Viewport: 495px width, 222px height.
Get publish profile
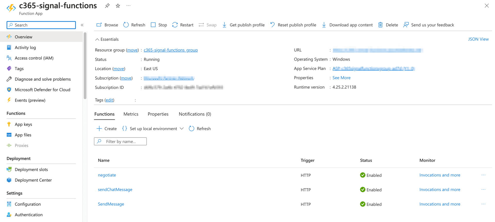(x=243, y=25)
